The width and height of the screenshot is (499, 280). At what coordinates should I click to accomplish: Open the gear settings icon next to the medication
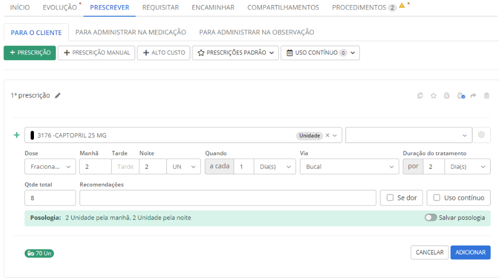(x=481, y=135)
